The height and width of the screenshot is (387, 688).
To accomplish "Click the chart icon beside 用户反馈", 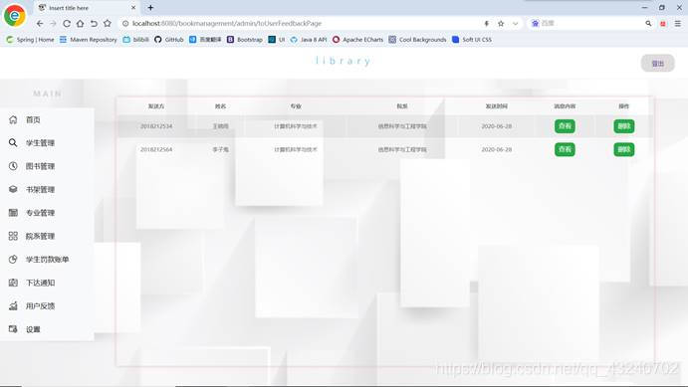I will pos(13,305).
